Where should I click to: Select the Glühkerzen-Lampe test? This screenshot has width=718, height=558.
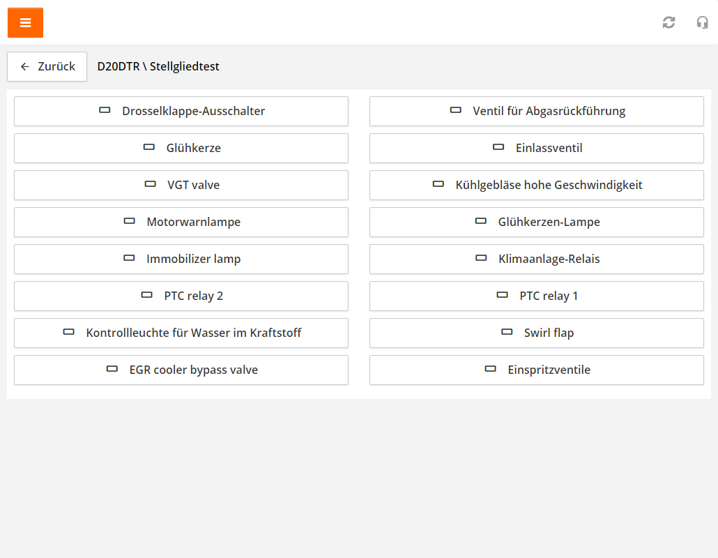(x=537, y=222)
